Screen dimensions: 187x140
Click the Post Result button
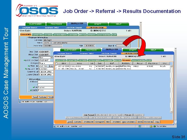(x=102, y=115)
